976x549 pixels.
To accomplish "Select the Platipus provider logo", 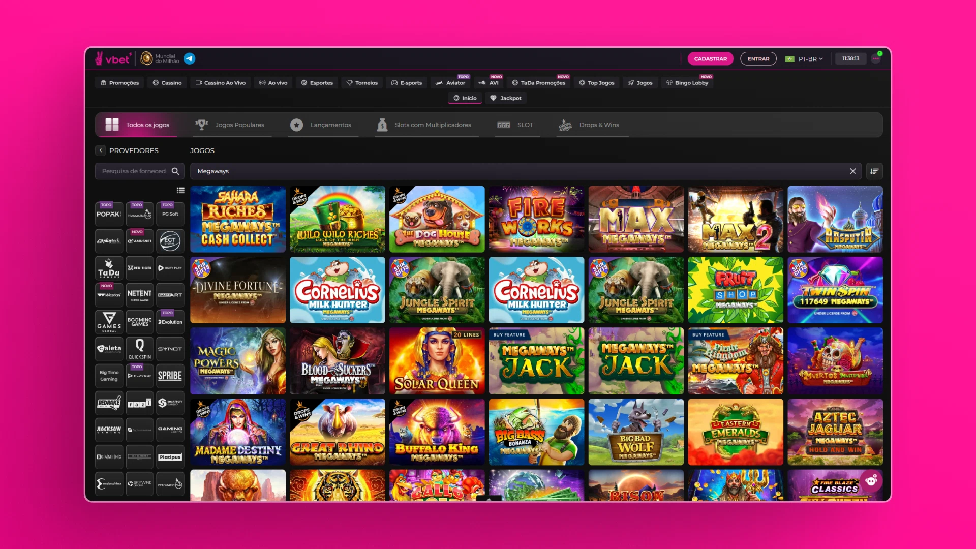I will 170,456.
